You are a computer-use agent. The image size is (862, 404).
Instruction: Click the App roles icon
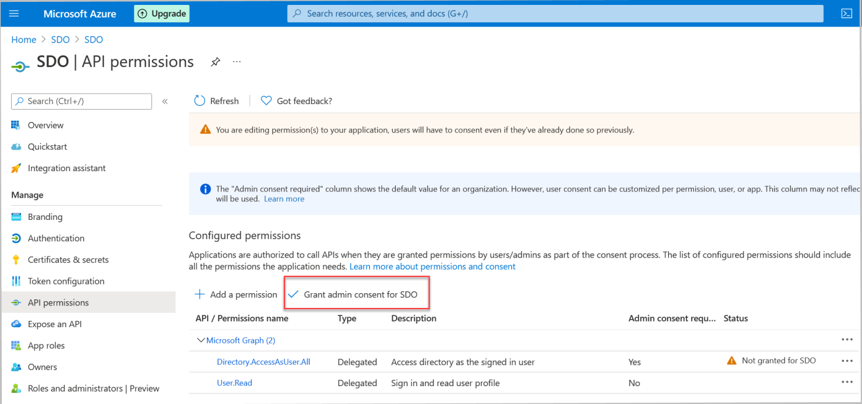(x=16, y=345)
